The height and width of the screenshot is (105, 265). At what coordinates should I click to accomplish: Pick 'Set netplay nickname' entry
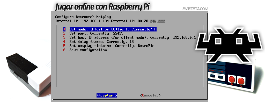[x=112, y=46]
